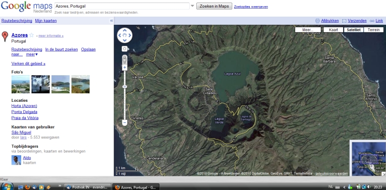386x190 pixels.
Task: Star the Azores location
Action: click(x=31, y=35)
